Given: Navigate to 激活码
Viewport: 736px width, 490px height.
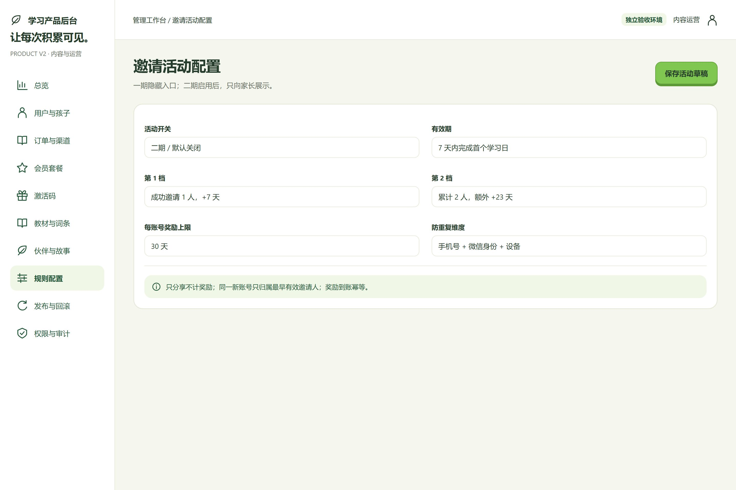Looking at the screenshot, I should point(57,196).
